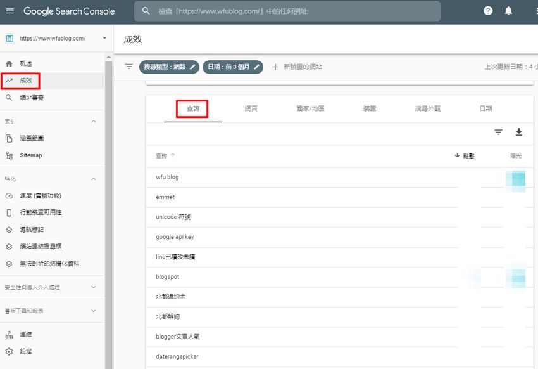Sort by 點擊 column arrow
The image size is (538, 369).
(x=457, y=155)
